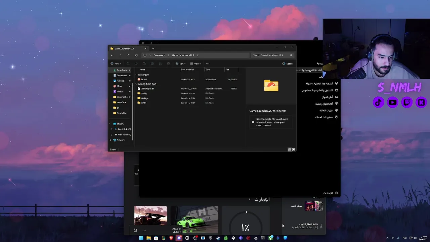The image size is (430, 242).
Task: Open Discord from the taskbar
Action: pos(179,238)
